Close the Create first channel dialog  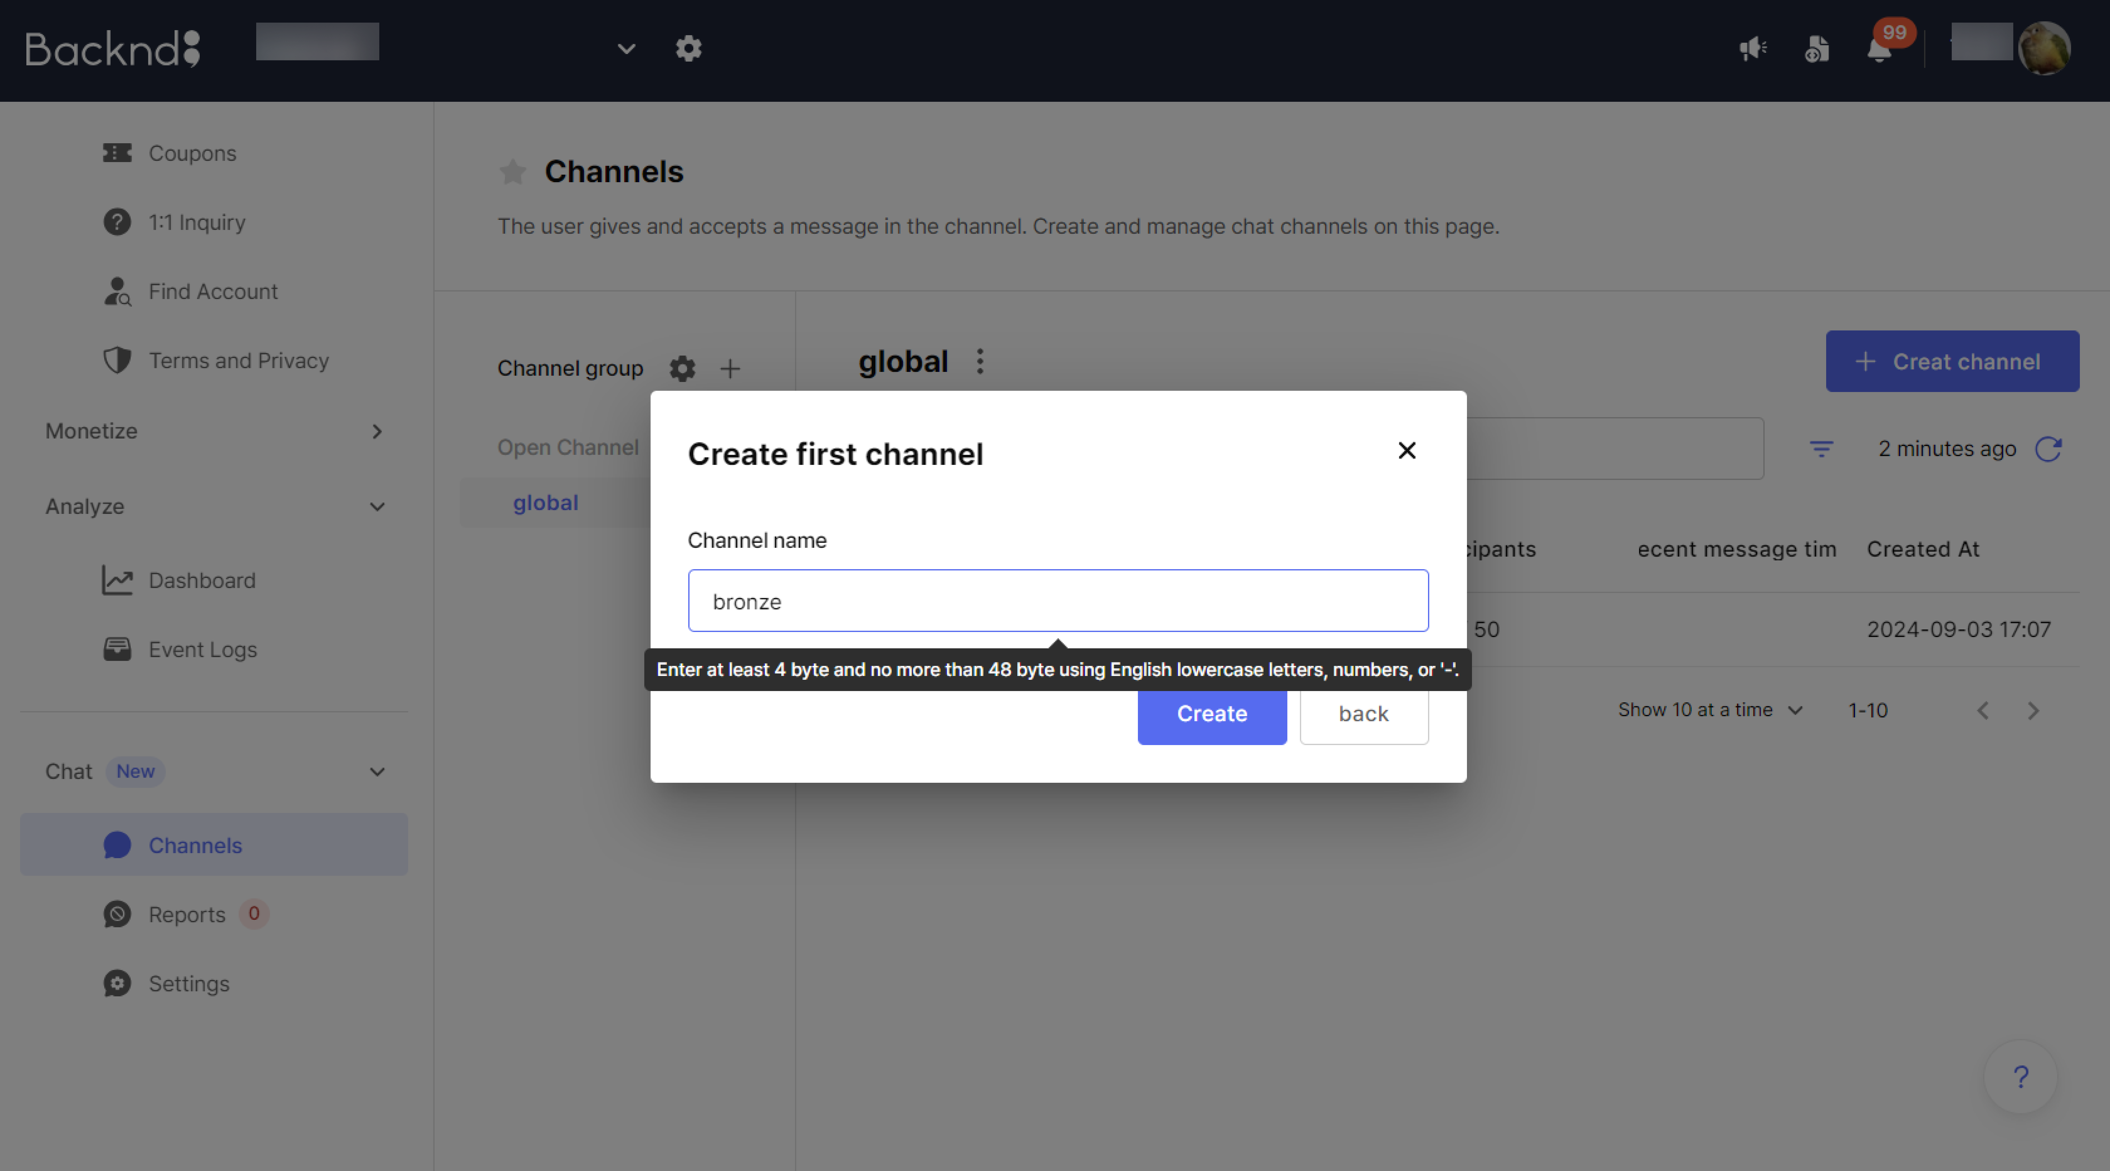1406,451
